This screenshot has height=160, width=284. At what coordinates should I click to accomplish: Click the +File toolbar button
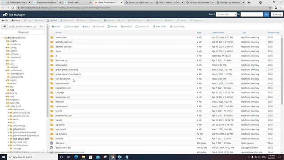[x=5, y=20]
